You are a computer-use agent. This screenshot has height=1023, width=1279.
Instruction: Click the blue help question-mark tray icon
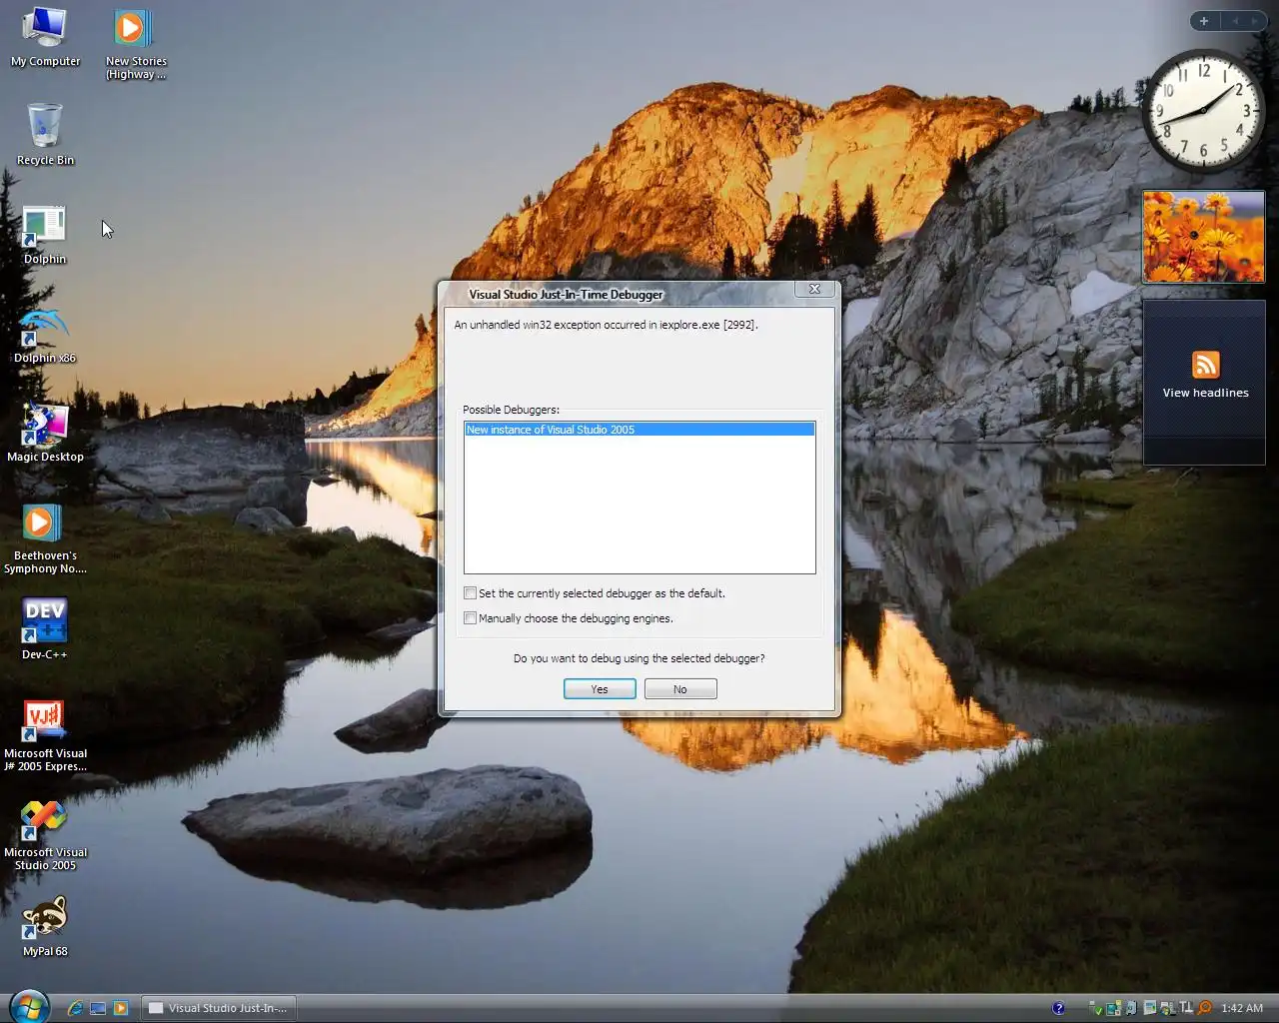pyautogui.click(x=1058, y=1008)
